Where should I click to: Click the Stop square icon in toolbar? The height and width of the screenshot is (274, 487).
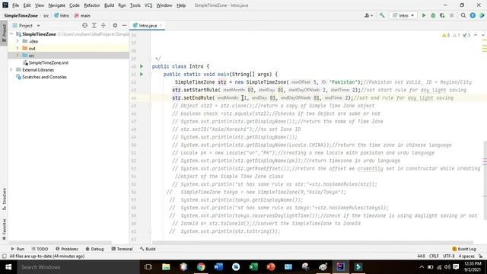451,15
